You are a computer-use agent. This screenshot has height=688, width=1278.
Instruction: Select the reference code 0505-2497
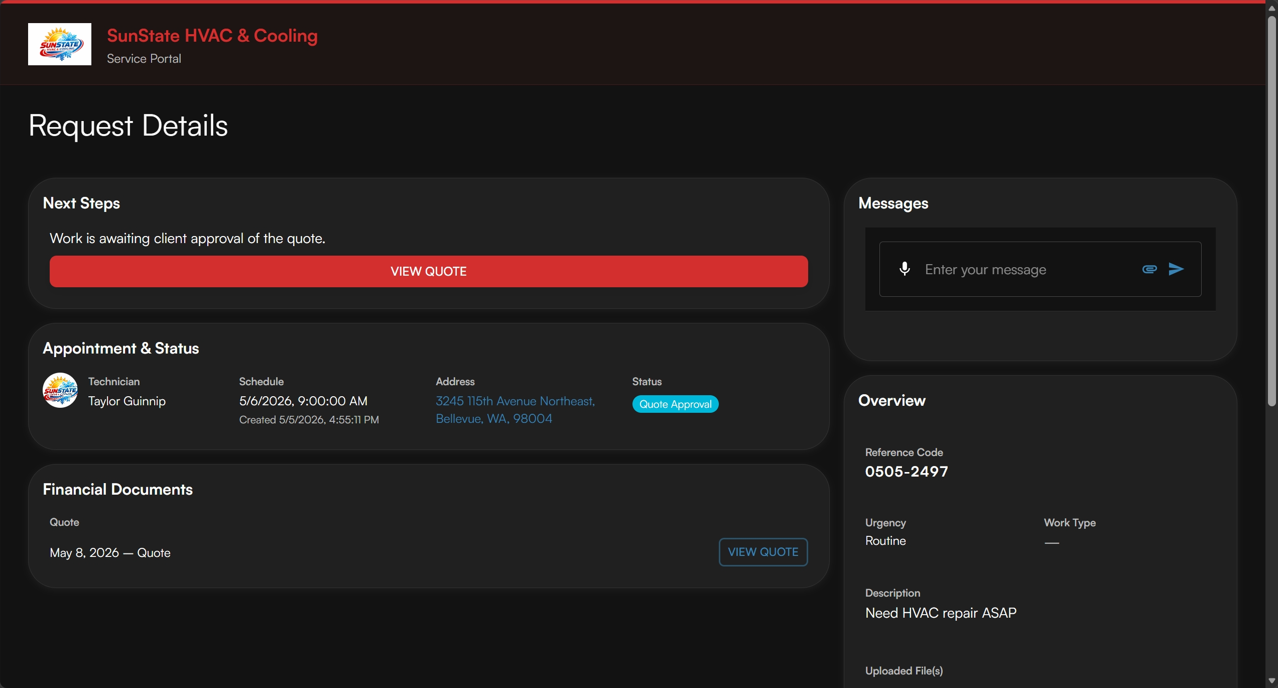tap(907, 472)
